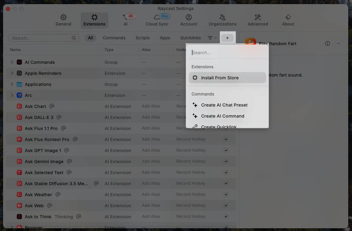The height and width of the screenshot is (231, 352).
Task: Open the filter options dropdown
Action: 212,38
